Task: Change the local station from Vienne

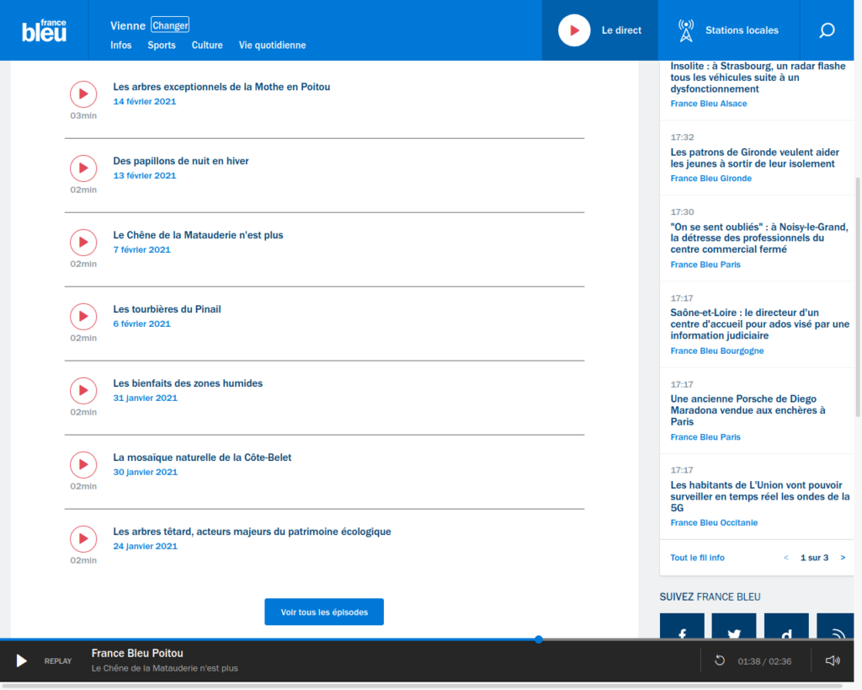Action: coord(170,25)
